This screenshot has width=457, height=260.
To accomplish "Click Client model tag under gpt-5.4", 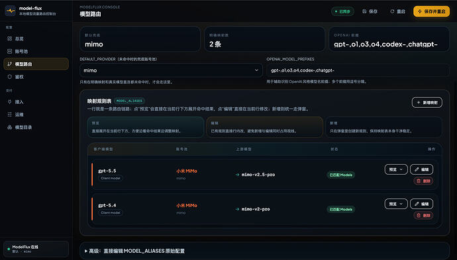I will coord(111,212).
